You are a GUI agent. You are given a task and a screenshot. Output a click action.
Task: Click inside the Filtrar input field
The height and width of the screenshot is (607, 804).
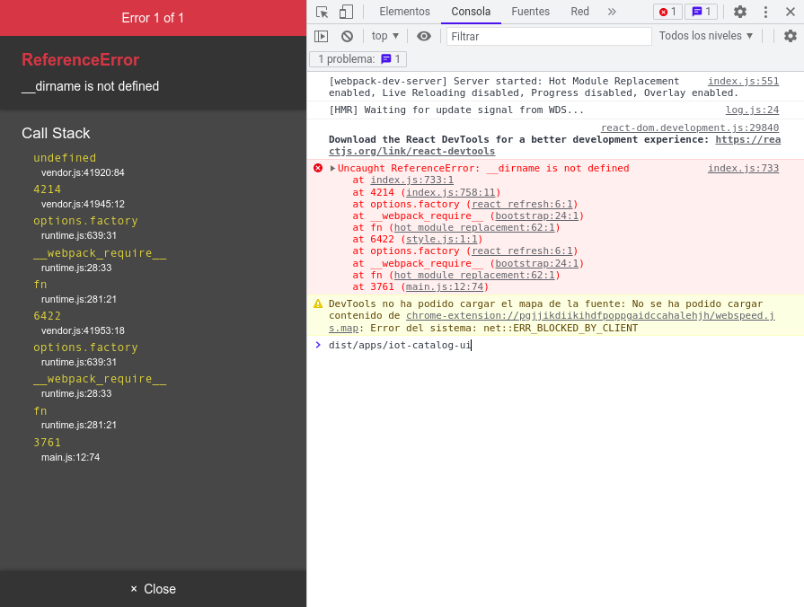(x=548, y=36)
